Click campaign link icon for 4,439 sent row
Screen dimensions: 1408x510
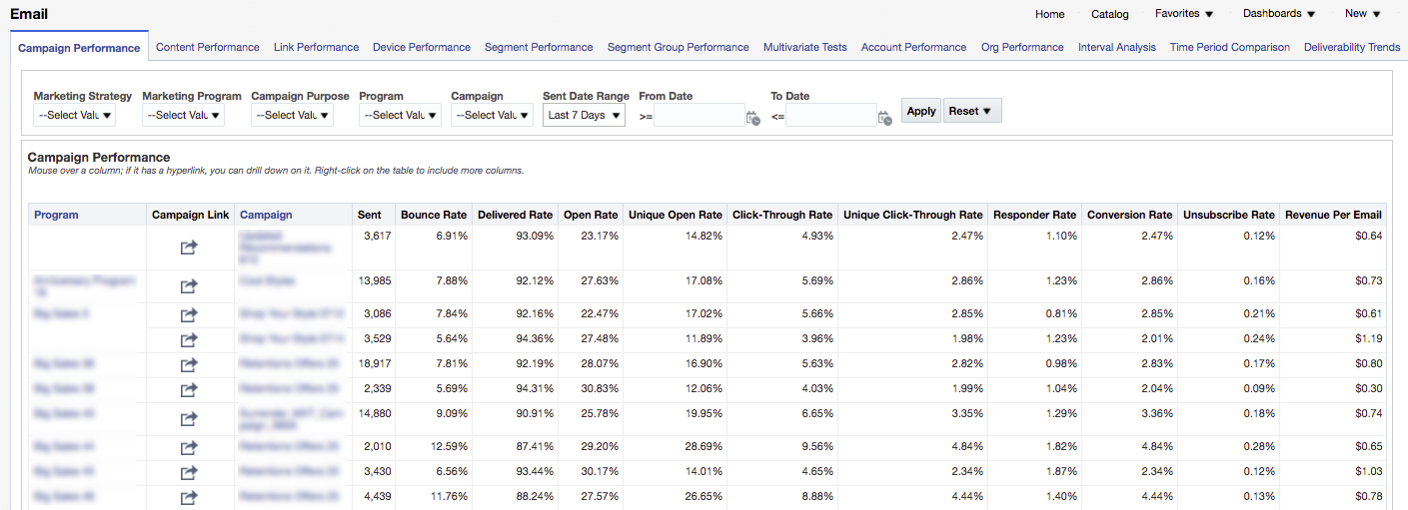pos(189,498)
